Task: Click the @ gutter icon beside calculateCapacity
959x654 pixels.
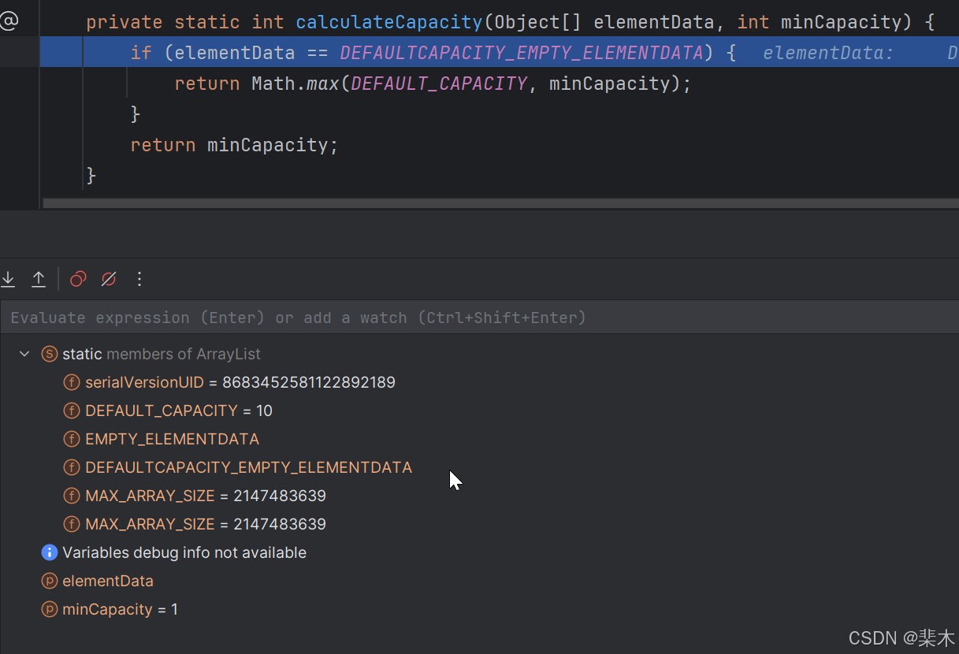Action: coord(9,21)
